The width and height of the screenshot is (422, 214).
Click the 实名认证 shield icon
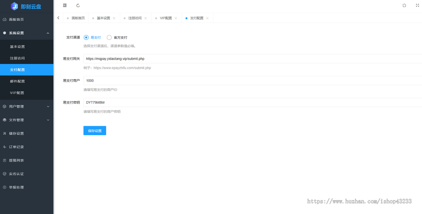[x=5, y=174]
